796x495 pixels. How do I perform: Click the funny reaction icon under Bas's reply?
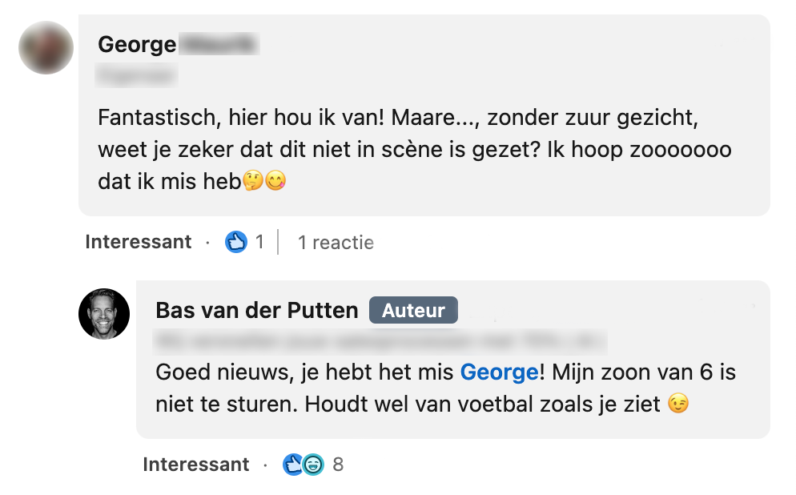[313, 465]
